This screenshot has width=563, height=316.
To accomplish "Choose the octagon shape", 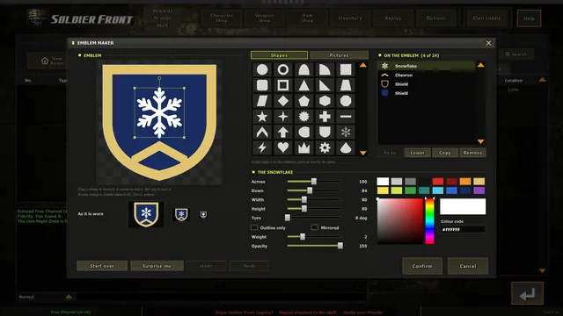I will (x=346, y=101).
